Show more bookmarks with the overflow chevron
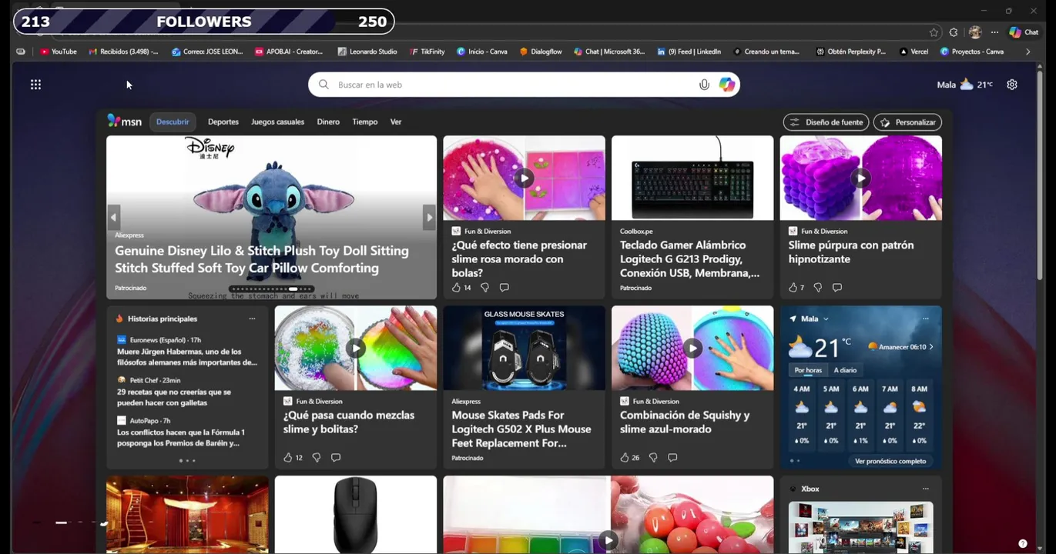This screenshot has width=1056, height=554. coord(1028,52)
